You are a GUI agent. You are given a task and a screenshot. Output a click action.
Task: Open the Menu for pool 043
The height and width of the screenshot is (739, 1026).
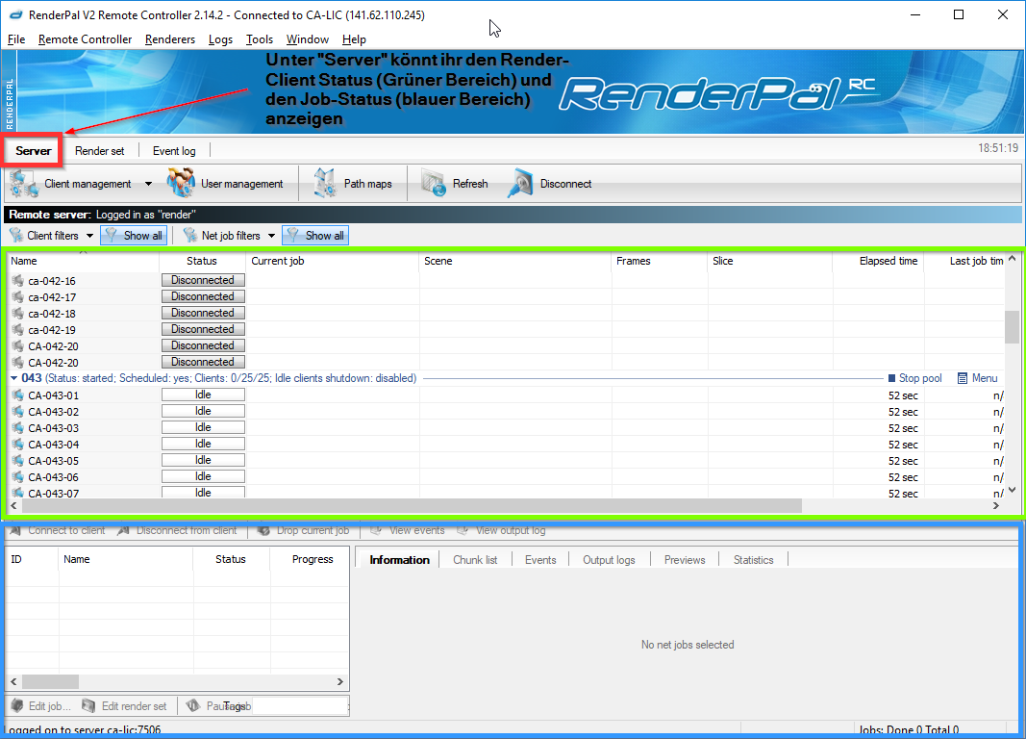point(963,379)
